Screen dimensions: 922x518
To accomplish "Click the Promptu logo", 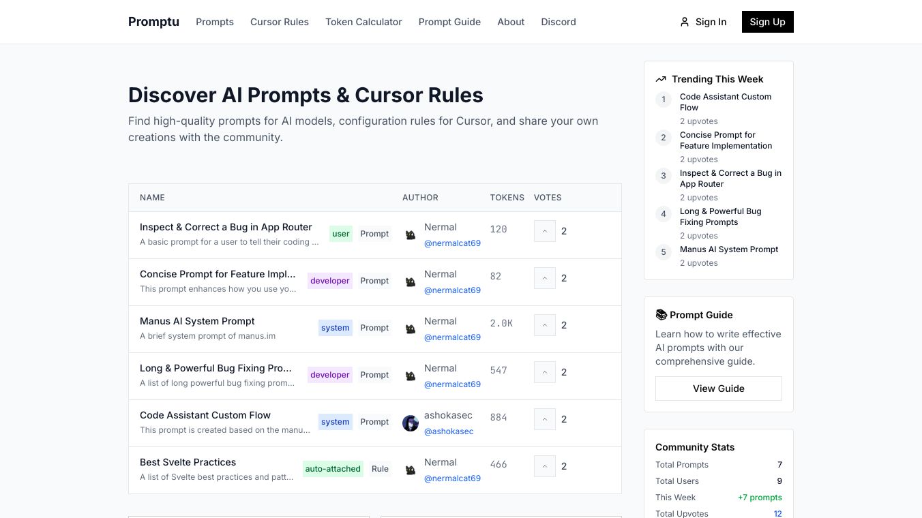I will [153, 22].
